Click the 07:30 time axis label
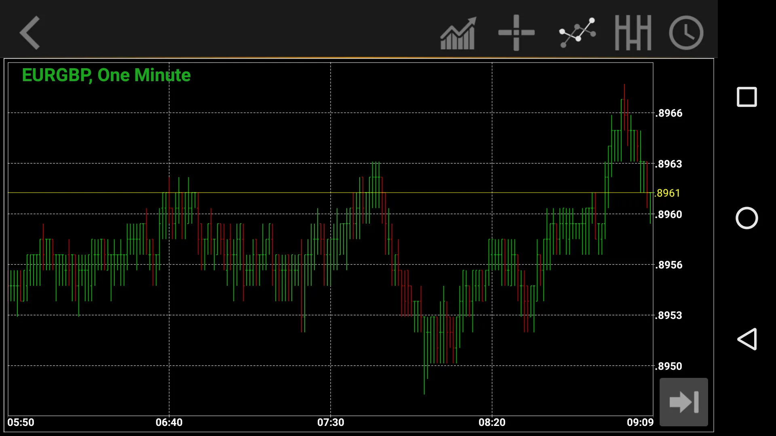The height and width of the screenshot is (436, 776). [331, 422]
